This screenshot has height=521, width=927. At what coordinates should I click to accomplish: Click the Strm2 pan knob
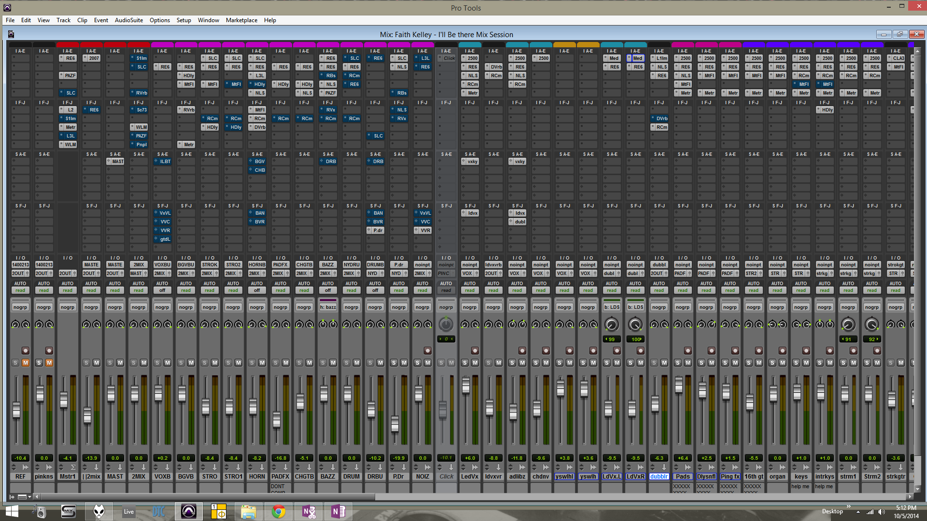pos(872,325)
